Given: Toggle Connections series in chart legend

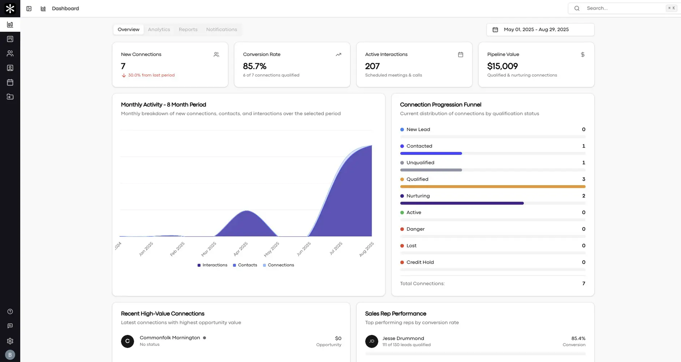Looking at the screenshot, I should point(278,265).
